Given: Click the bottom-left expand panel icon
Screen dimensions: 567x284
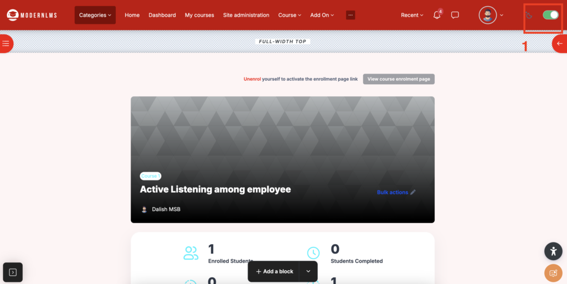Looking at the screenshot, I should 13,272.
